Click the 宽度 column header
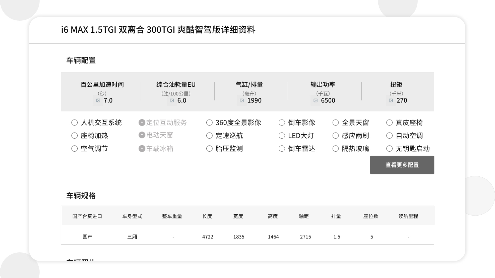The height and width of the screenshot is (278, 495). (238, 216)
